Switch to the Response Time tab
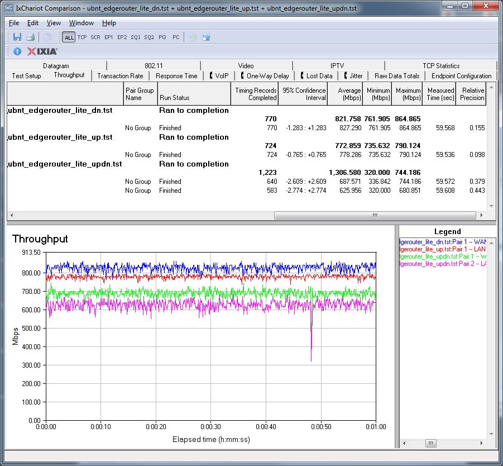Image resolution: width=503 pixels, height=466 pixels. pos(176,76)
